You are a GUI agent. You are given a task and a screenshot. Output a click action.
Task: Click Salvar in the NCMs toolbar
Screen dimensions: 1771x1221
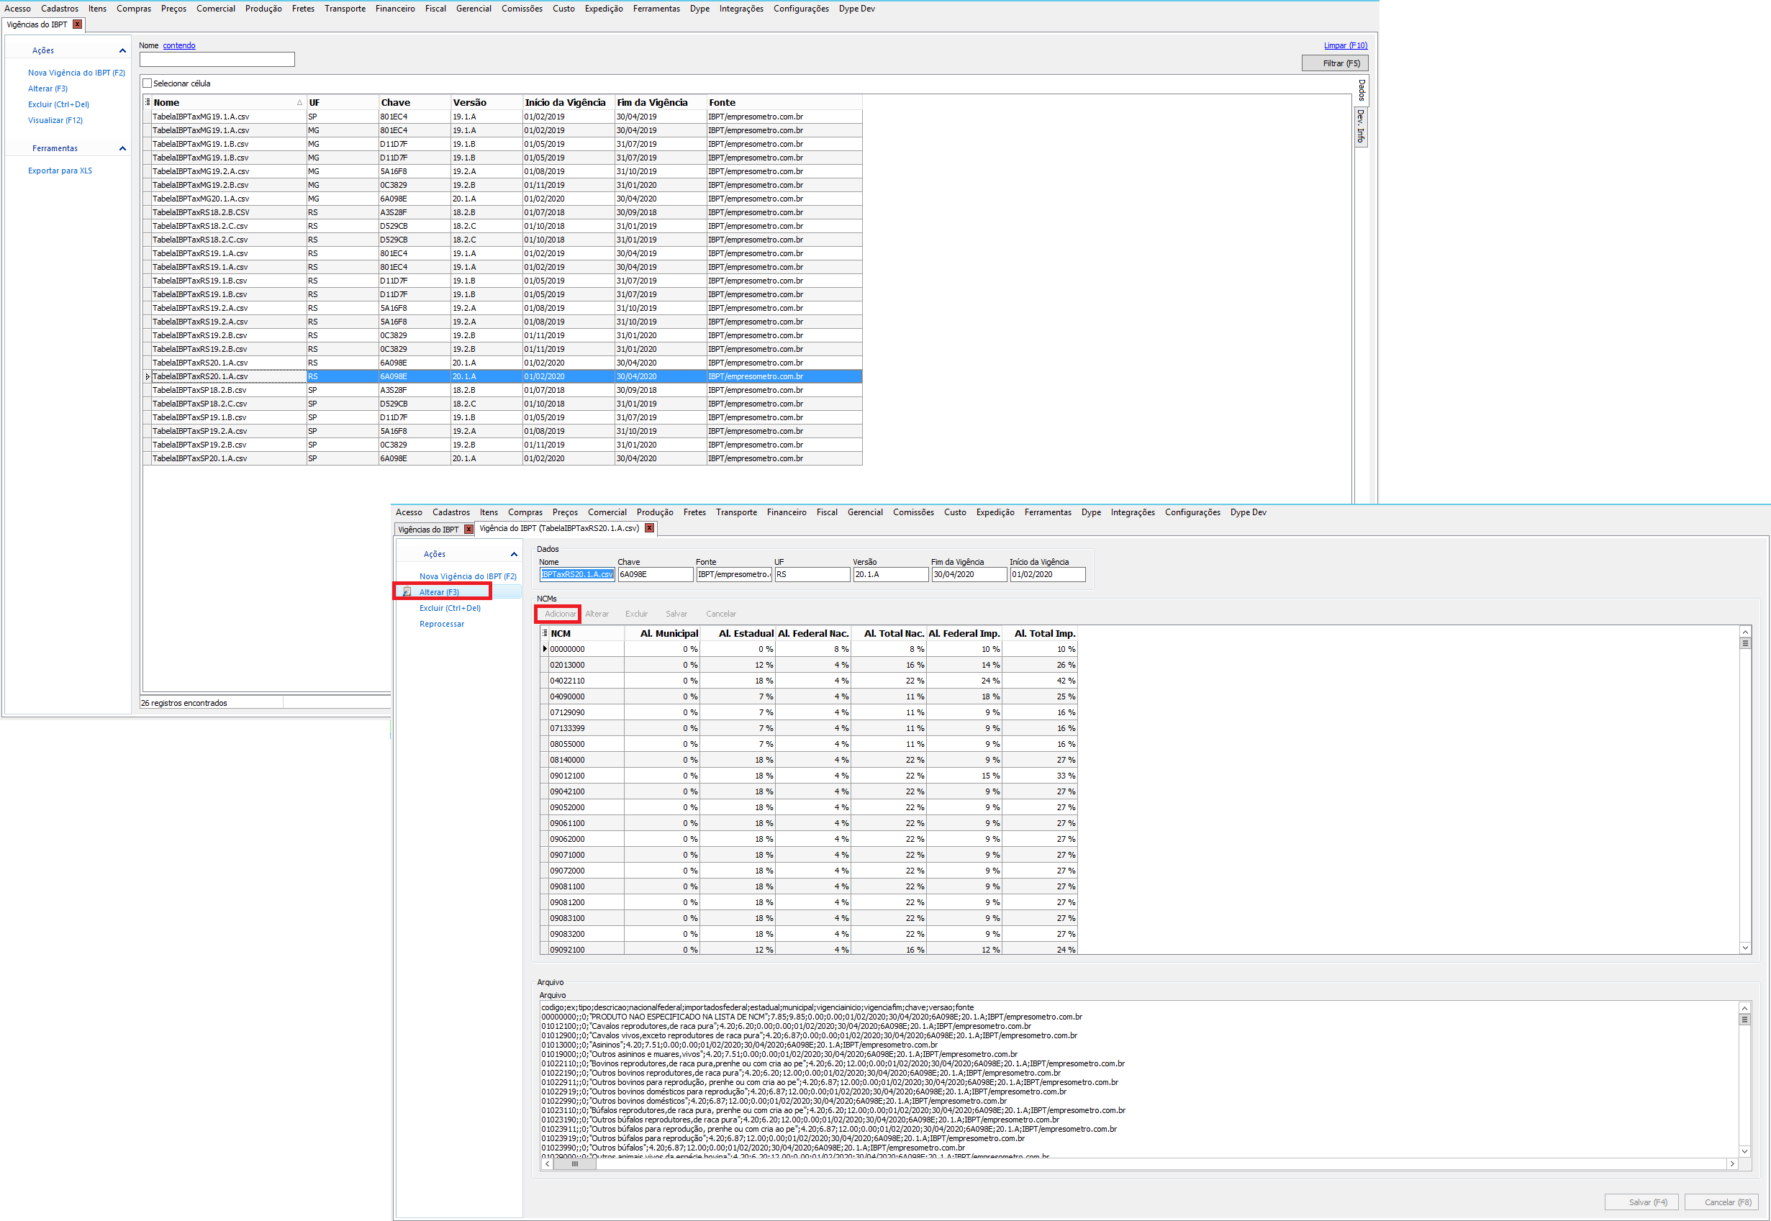[676, 614]
